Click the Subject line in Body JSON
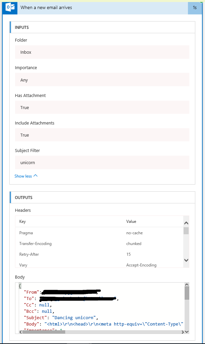The image size is (205, 344). [x=60, y=317]
